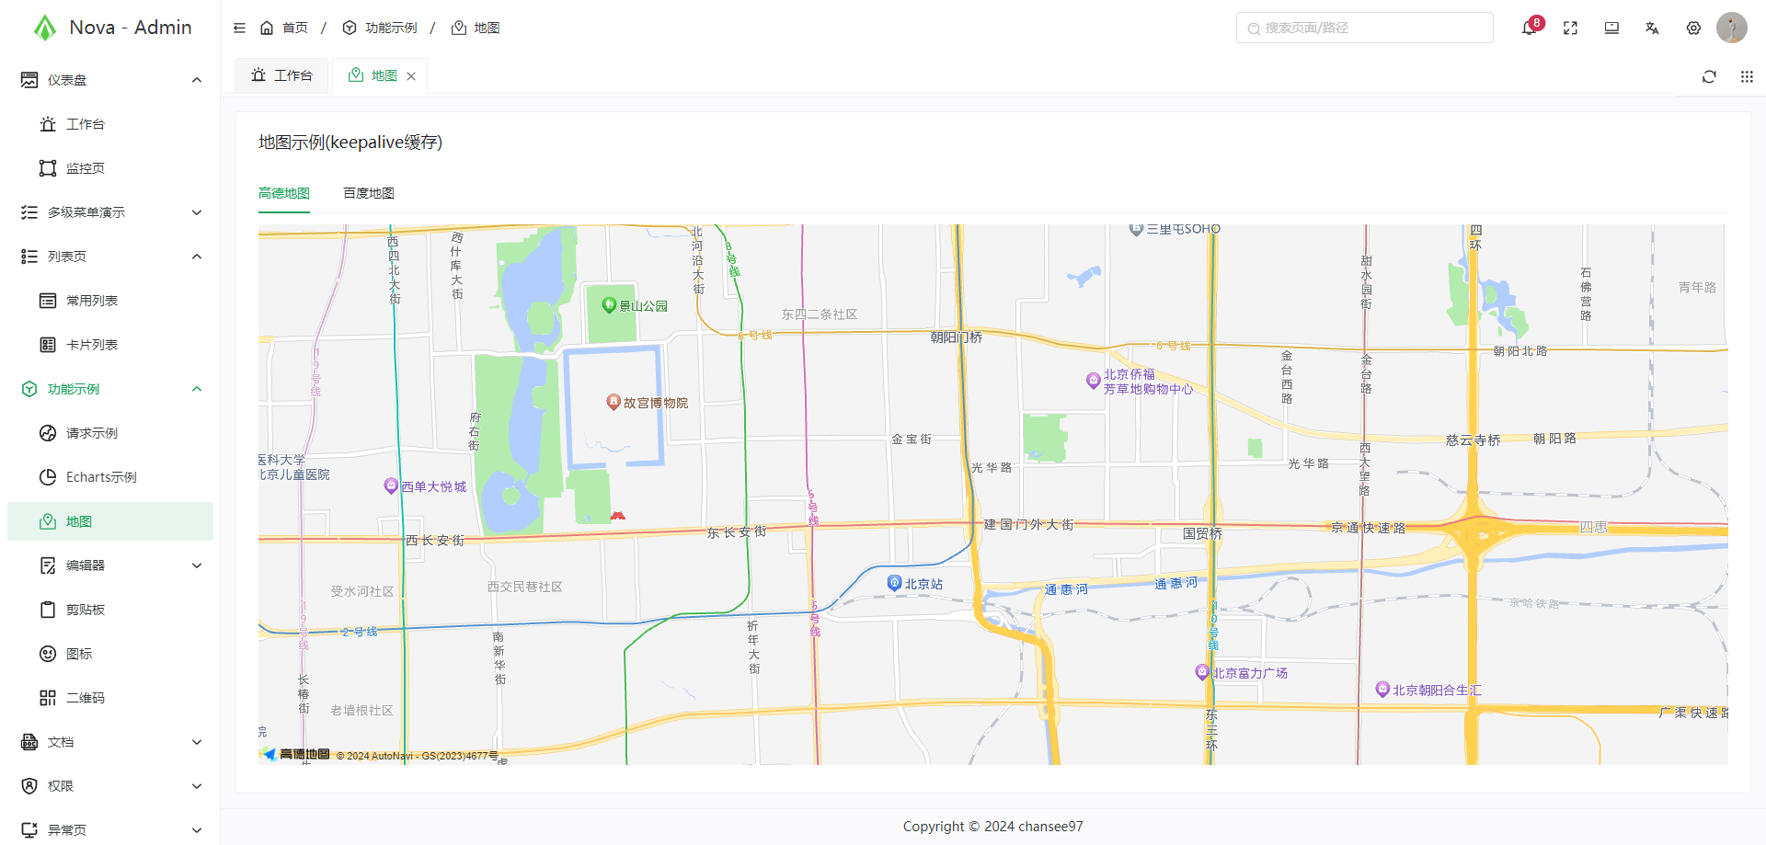The width and height of the screenshot is (1766, 845).
Task: Click the 朝阳门桥 label on the map
Action: coord(957,337)
